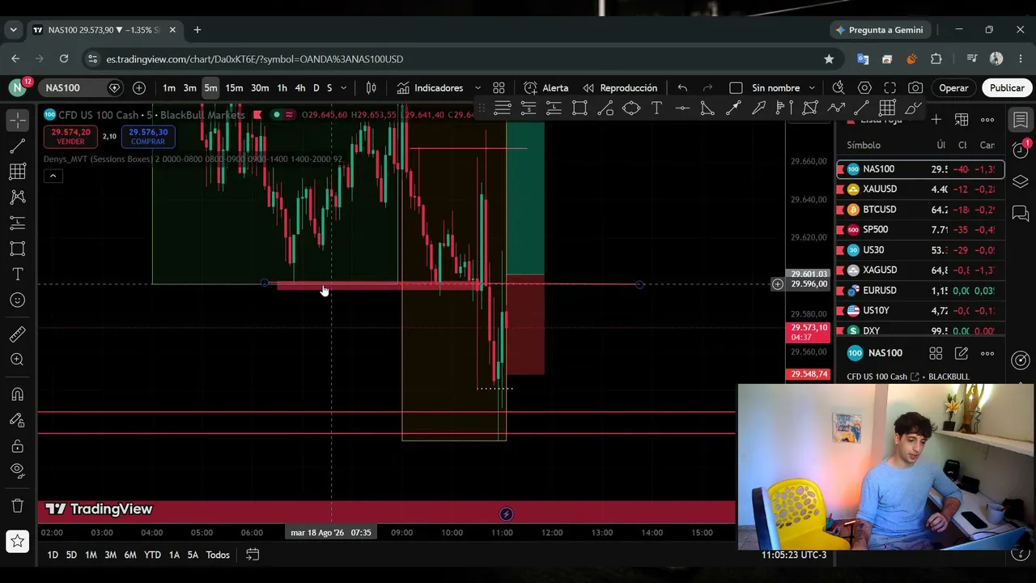1036x583 pixels.
Task: Open chart settings hexagon icon
Action: pyautogui.click(x=864, y=87)
